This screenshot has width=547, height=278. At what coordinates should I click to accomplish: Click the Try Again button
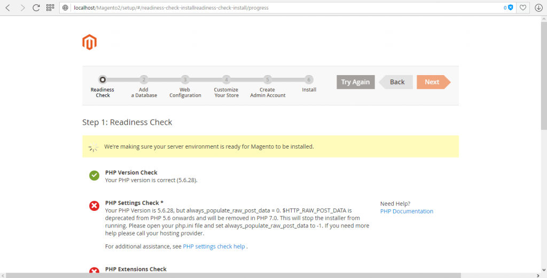tap(355, 82)
